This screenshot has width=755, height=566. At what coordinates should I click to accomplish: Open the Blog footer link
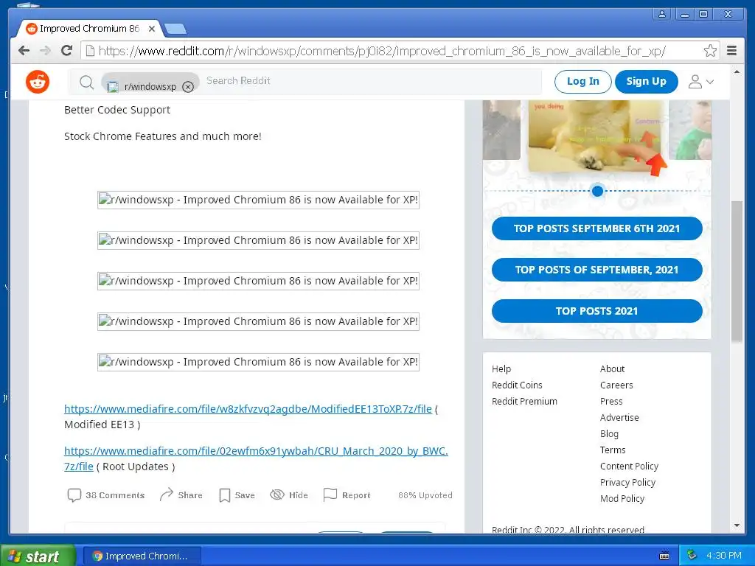pos(609,433)
